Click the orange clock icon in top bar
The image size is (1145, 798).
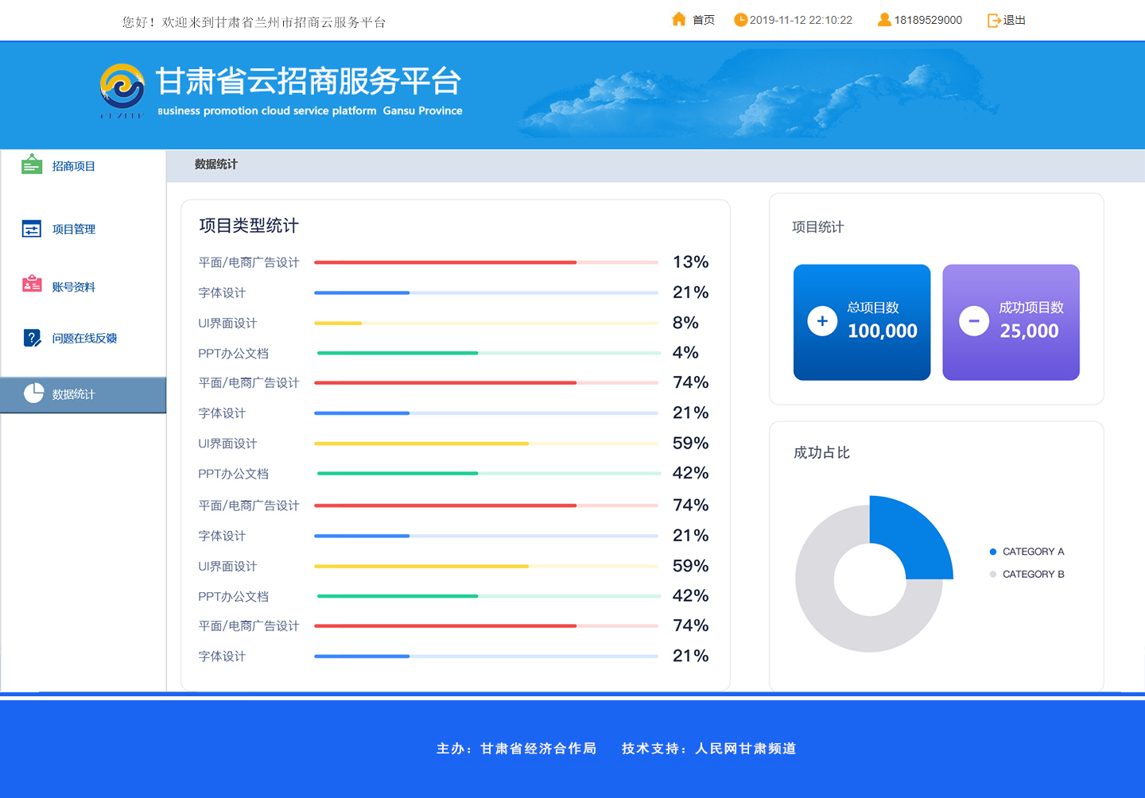click(x=740, y=20)
